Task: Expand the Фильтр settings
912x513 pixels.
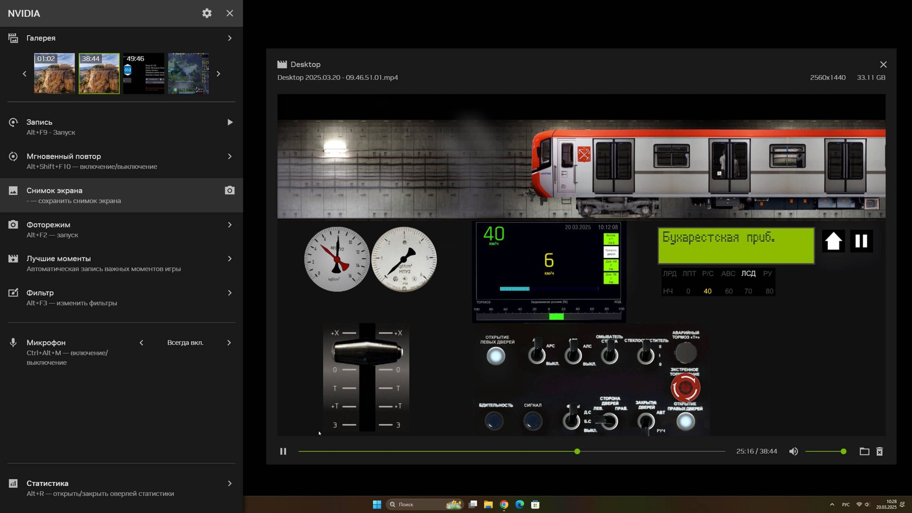Action: click(229, 293)
